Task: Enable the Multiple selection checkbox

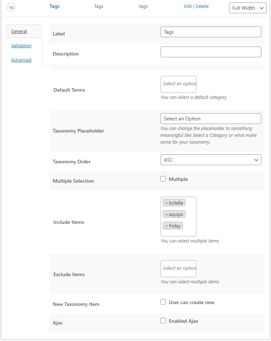Action: 163,179
